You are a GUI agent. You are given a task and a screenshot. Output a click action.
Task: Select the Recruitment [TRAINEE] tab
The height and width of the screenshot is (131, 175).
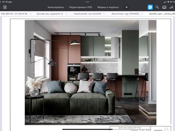point(125,14)
